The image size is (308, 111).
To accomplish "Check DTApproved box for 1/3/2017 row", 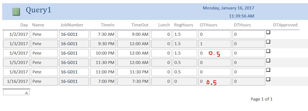I will tap(268, 42).
